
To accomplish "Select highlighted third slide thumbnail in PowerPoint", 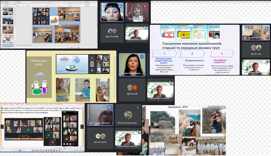I will tap(8, 30).
